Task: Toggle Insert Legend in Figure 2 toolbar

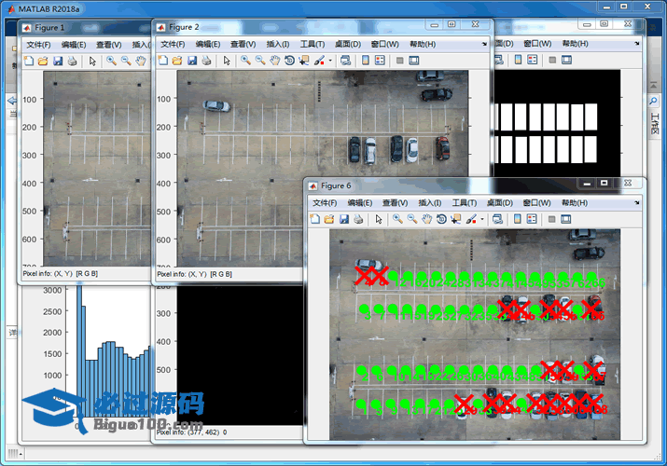Action: tap(381, 61)
